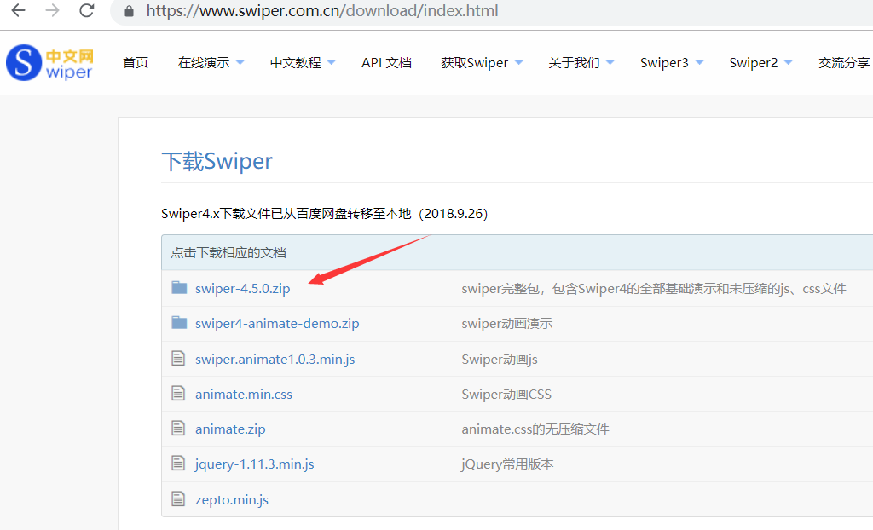Click the file icon beside animate.min.css

point(178,393)
